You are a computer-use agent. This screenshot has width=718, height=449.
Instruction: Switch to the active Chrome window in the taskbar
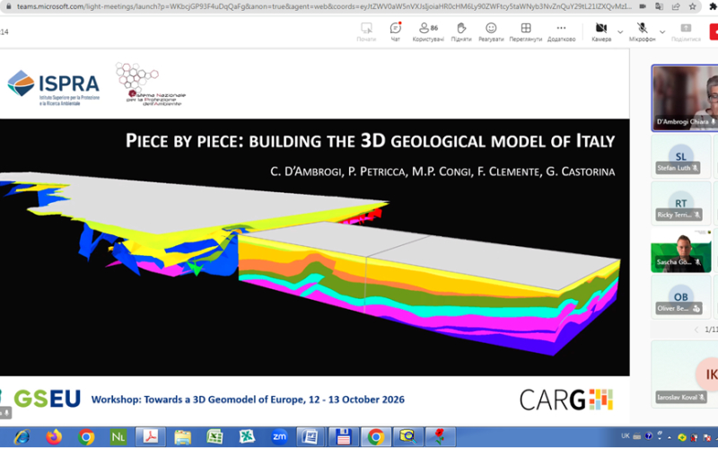point(376,437)
